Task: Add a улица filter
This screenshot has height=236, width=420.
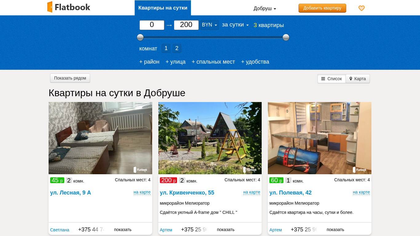Action: click(x=176, y=62)
